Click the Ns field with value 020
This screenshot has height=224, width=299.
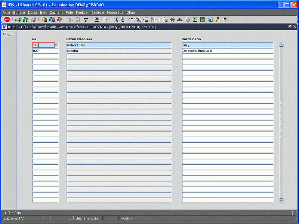click(x=45, y=51)
